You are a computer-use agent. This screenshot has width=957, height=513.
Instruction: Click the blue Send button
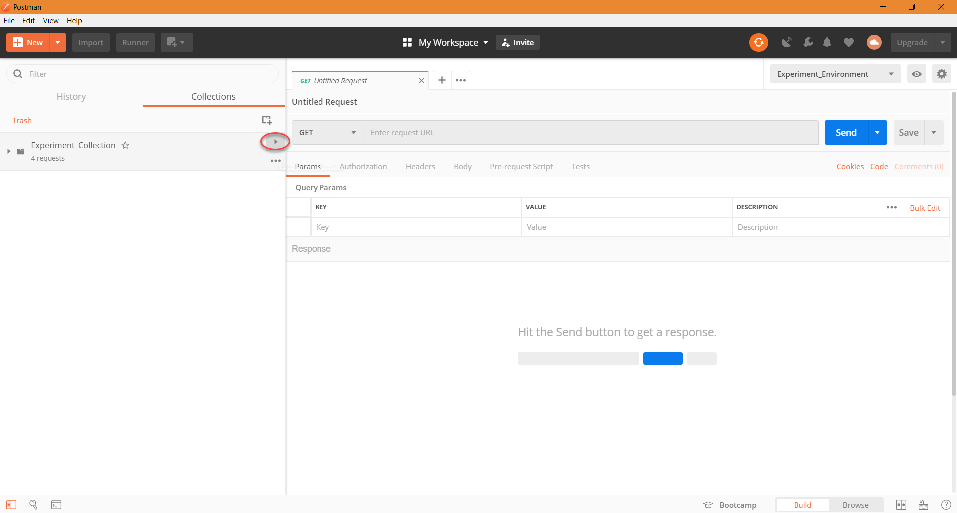[x=846, y=132]
